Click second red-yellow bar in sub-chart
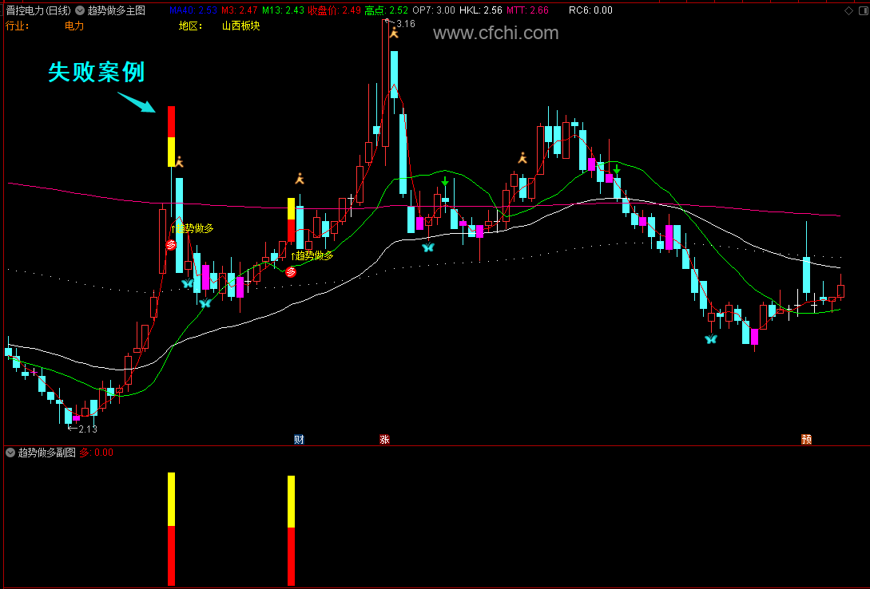Image resolution: width=870 pixels, height=589 pixels. (292, 531)
